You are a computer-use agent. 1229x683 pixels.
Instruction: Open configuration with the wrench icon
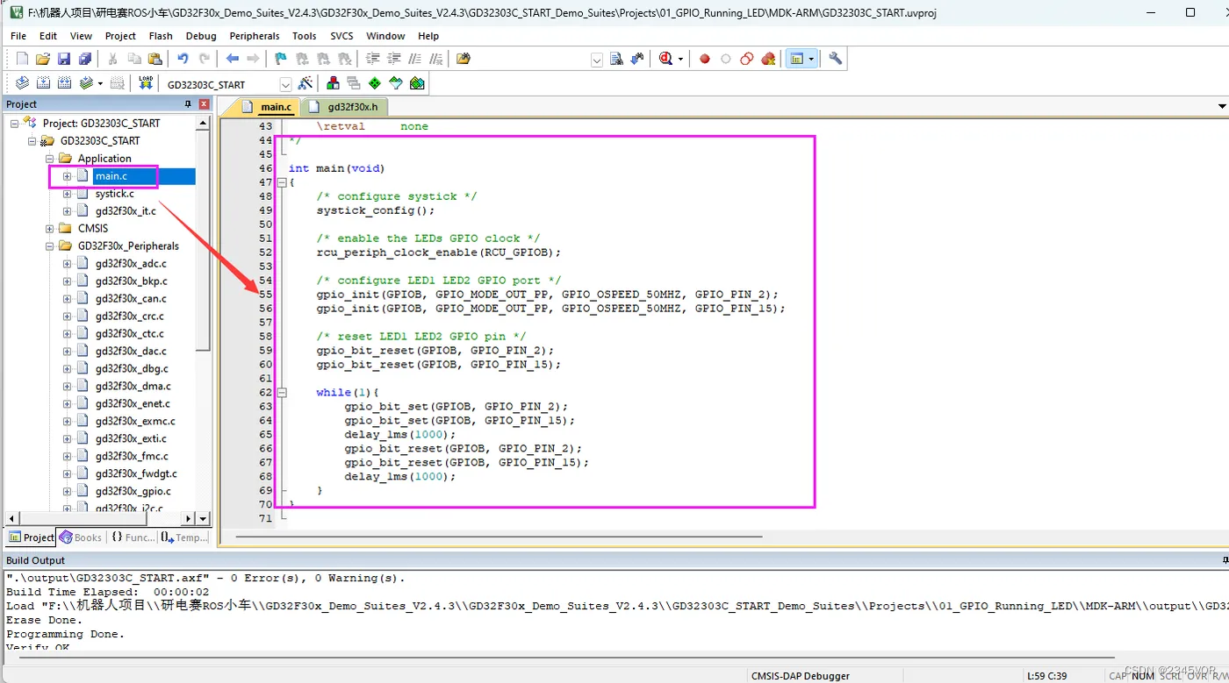tap(836, 59)
